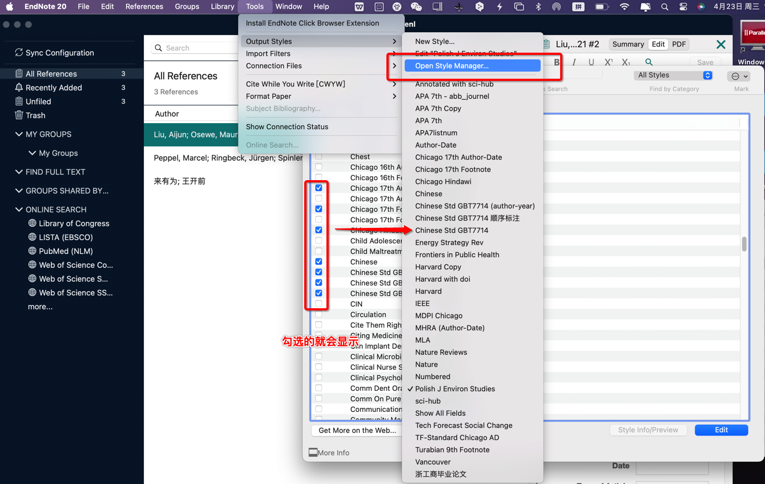Switch to the Summary tab
765x484 pixels.
[628, 44]
